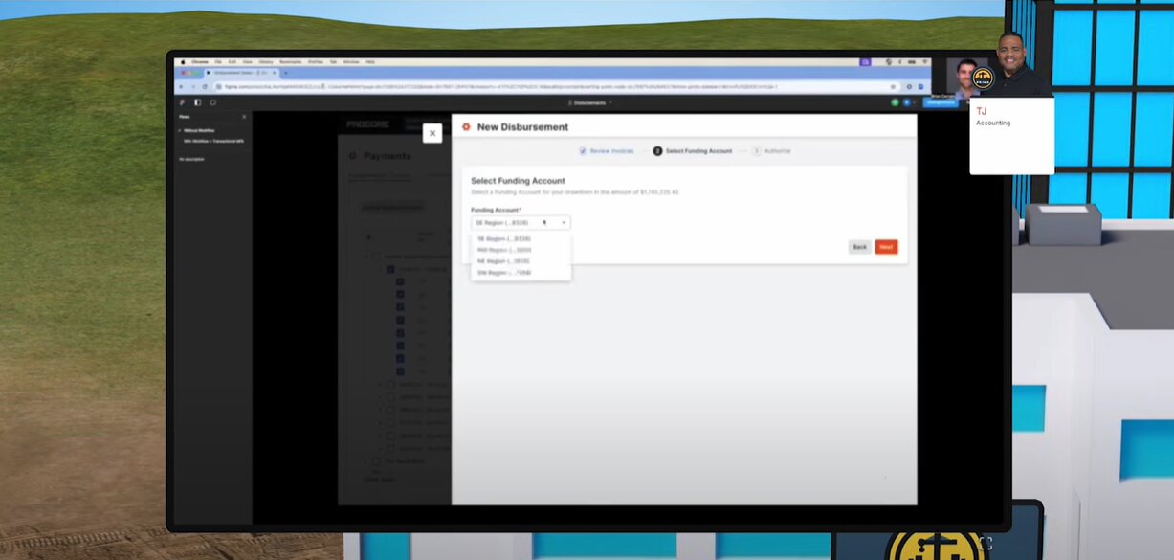Toggle the Figma sidebar panel icon

pos(198,102)
